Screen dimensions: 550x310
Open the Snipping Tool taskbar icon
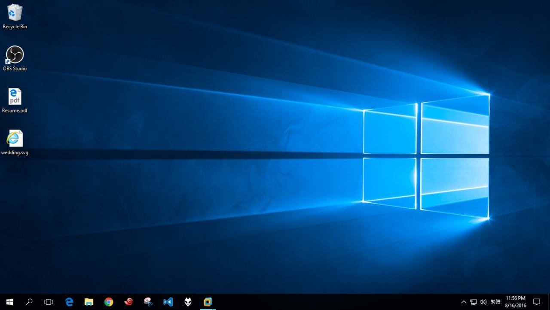(148, 302)
